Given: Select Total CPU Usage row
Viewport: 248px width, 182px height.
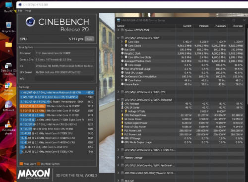Looking at the screenshot, I should (x=180, y=72).
